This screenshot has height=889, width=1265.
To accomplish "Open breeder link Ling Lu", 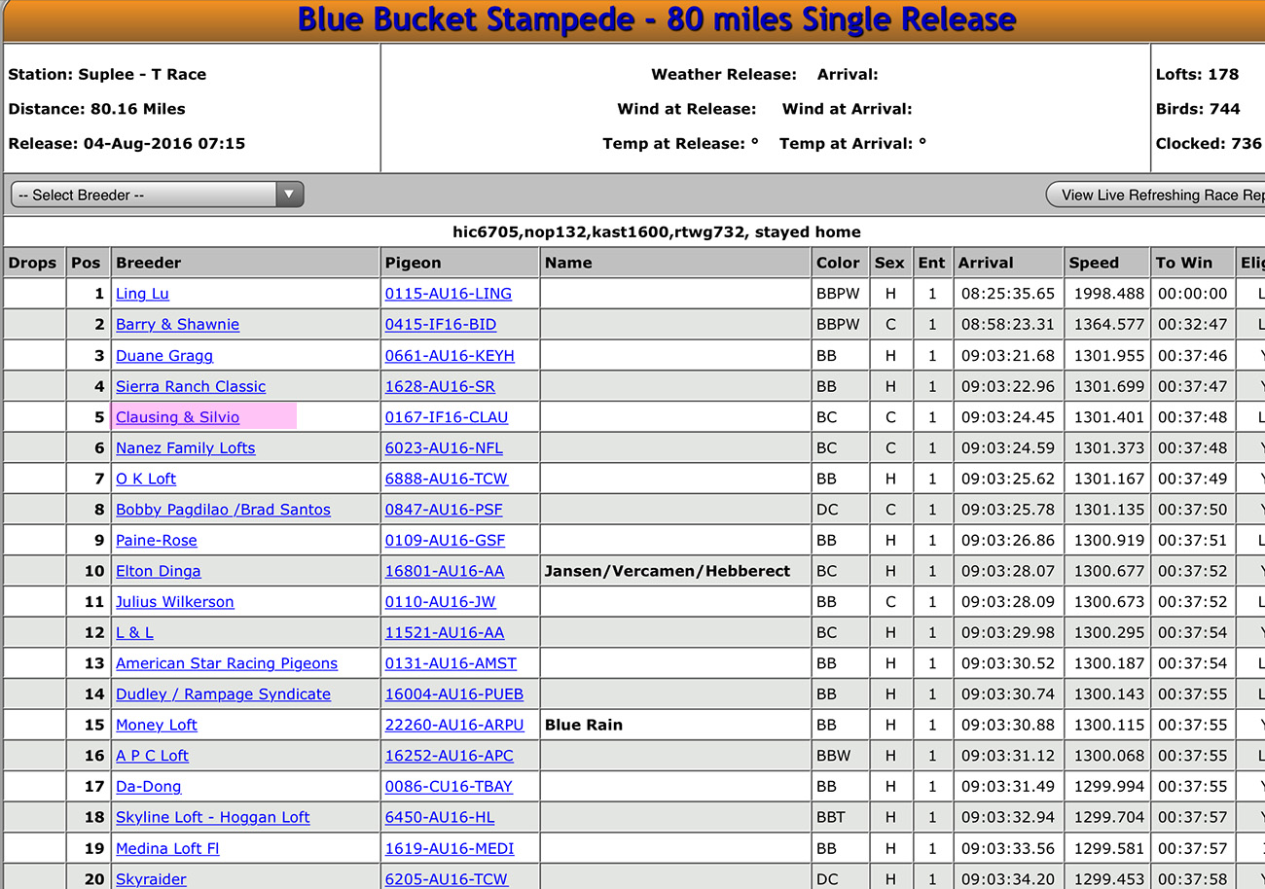I will tap(142, 293).
